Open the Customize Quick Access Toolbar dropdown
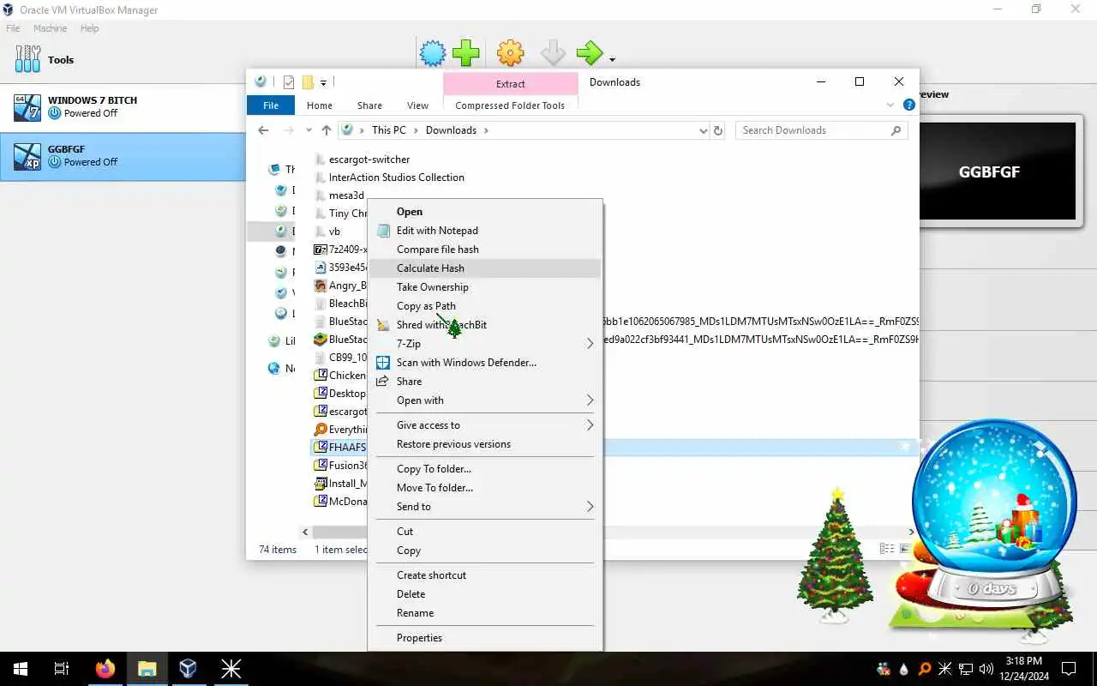The height and width of the screenshot is (686, 1097). pyautogui.click(x=323, y=83)
